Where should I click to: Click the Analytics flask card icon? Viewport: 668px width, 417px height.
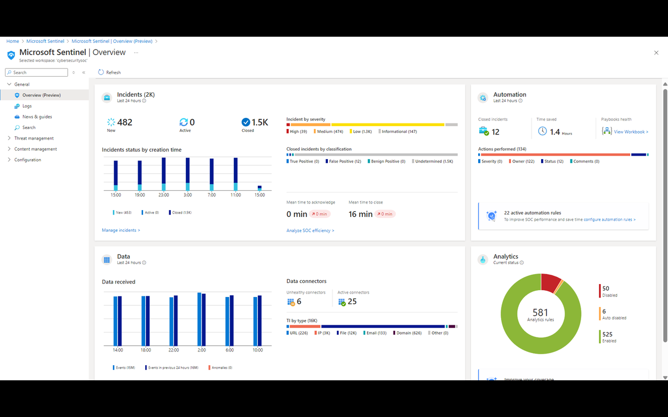point(483,260)
